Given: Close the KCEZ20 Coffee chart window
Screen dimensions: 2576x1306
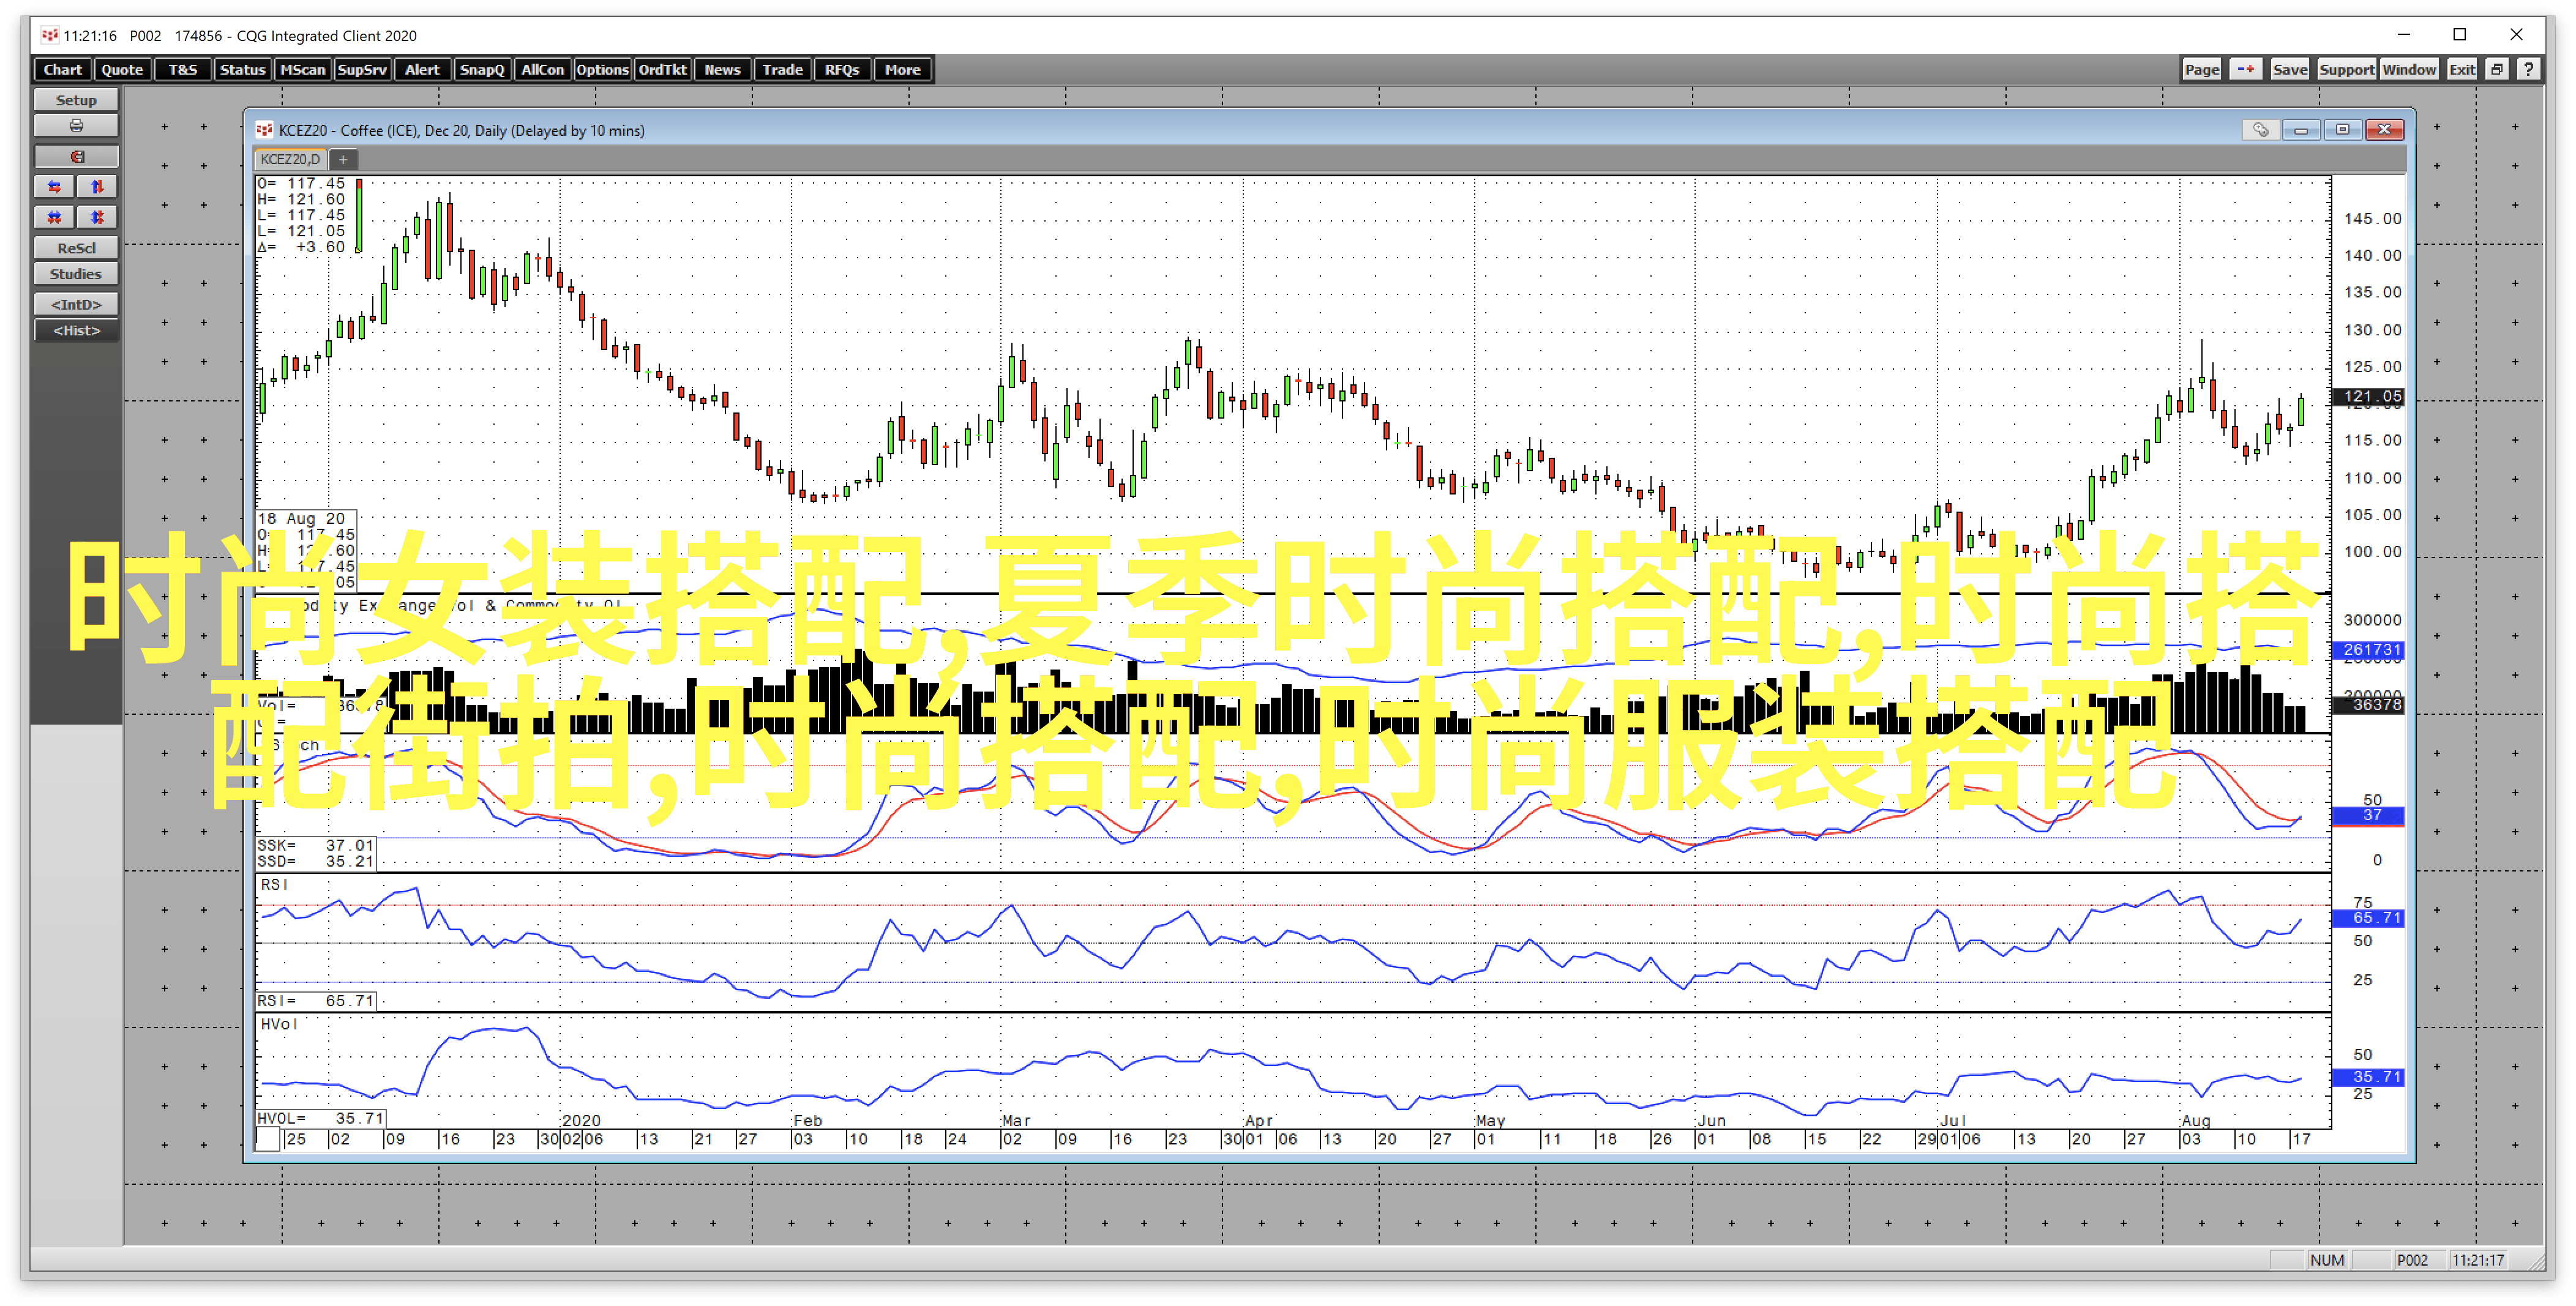Looking at the screenshot, I should click(2384, 130).
